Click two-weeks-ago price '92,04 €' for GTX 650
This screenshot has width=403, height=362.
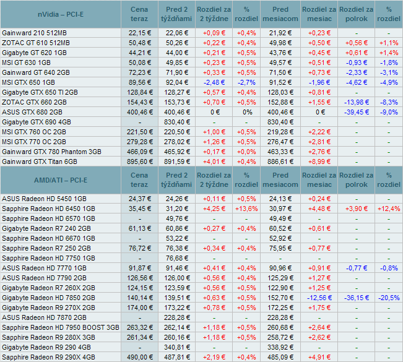click(x=177, y=82)
